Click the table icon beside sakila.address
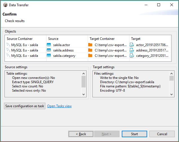 pyautogui.click(x=49, y=50)
